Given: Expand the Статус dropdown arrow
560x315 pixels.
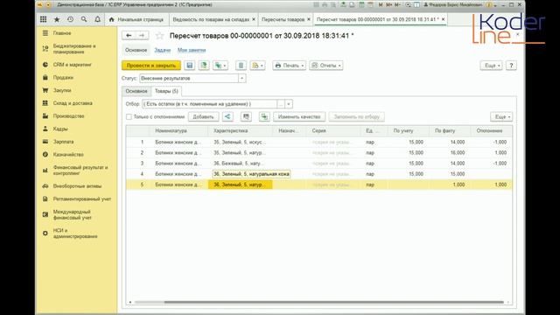Looking at the screenshot, I should pos(242,78).
